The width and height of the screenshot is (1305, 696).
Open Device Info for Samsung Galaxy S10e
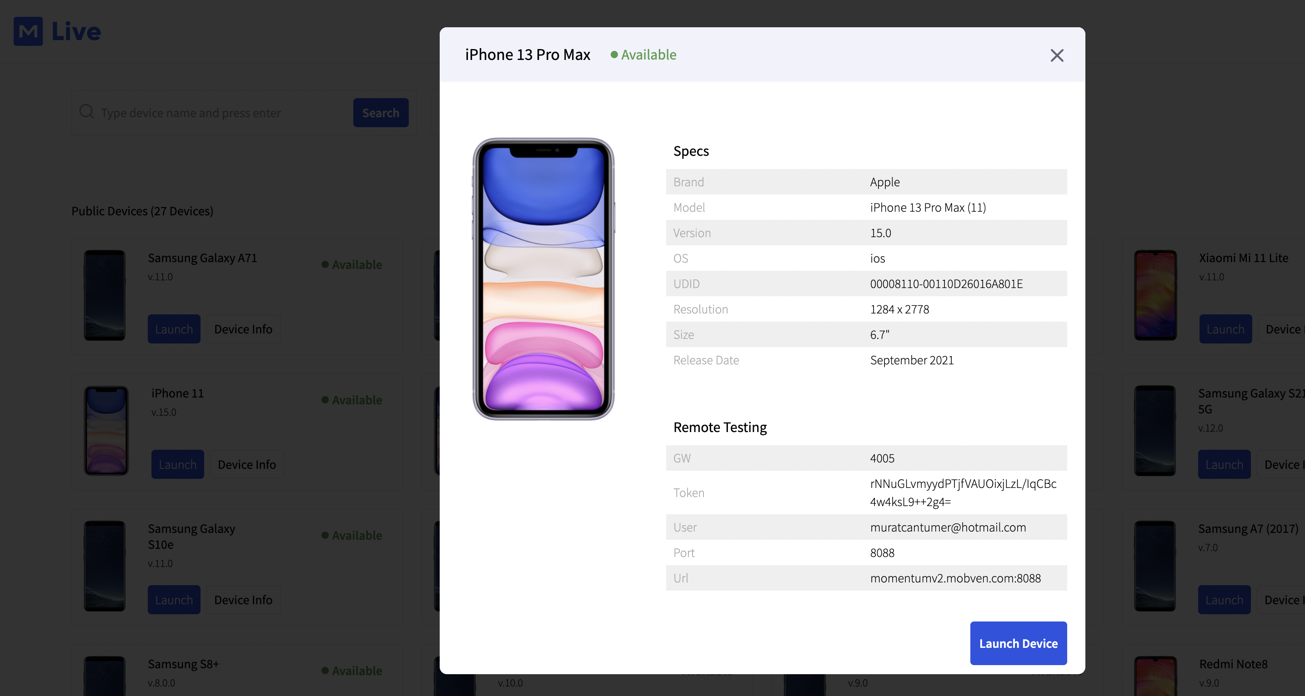click(x=243, y=600)
